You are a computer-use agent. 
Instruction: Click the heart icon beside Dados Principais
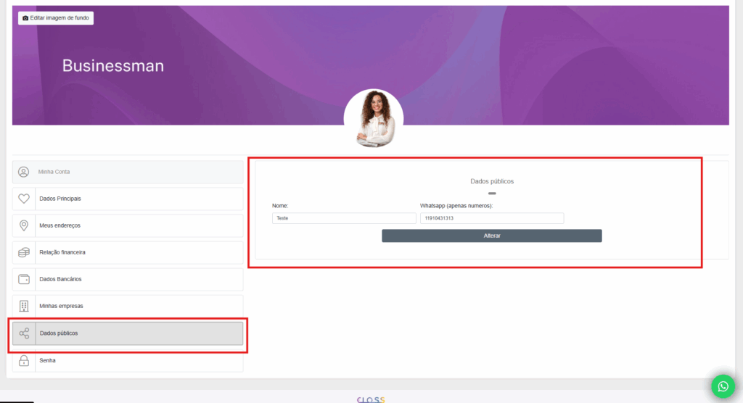[x=24, y=199]
